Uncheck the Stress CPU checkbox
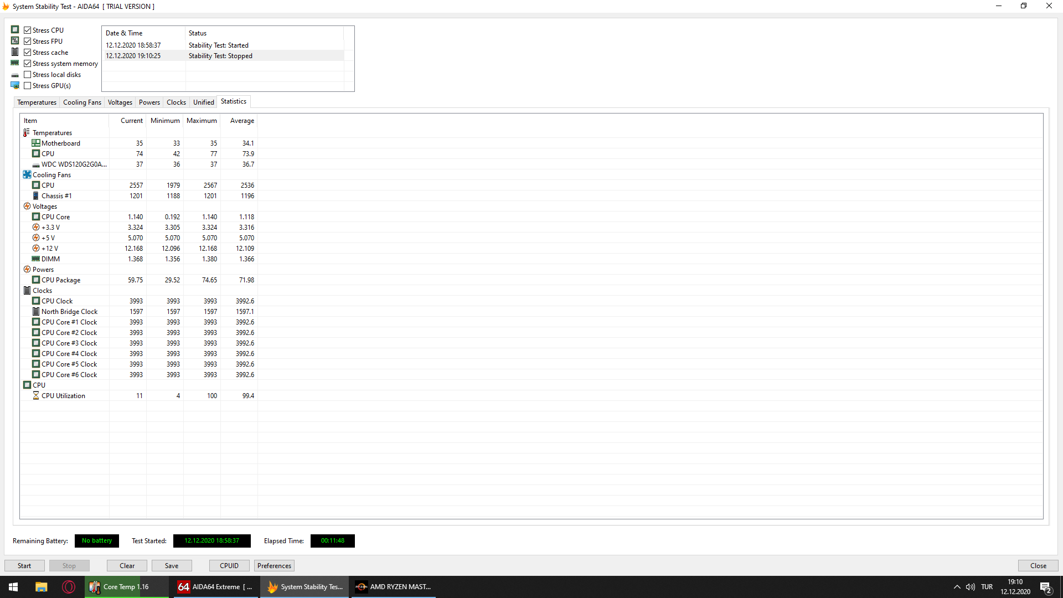1063x598 pixels. coord(28,30)
